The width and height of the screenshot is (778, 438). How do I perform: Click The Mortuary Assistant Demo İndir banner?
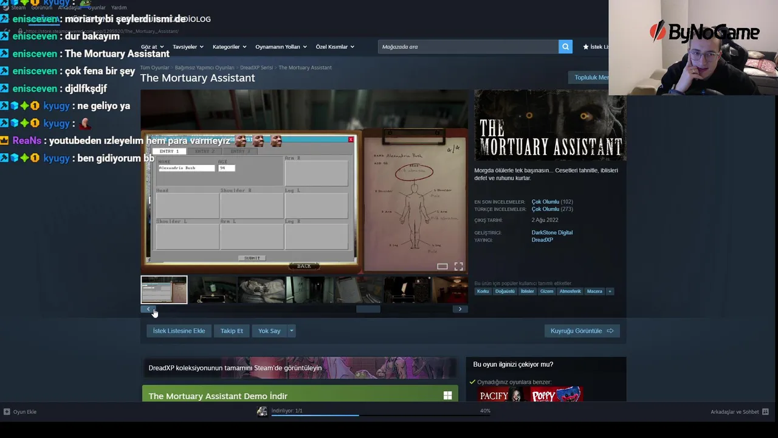tap(300, 394)
